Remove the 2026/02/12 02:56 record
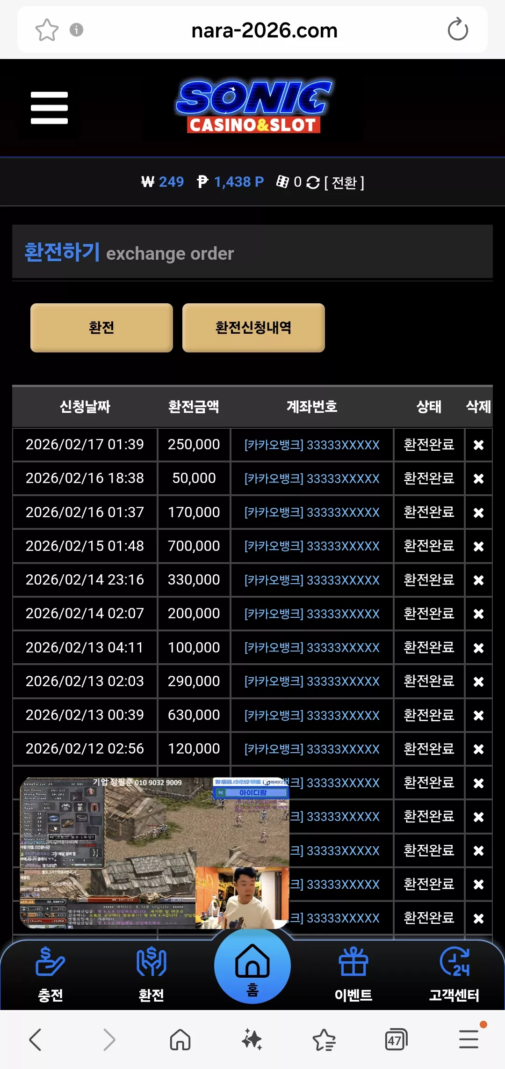The image size is (505, 1069). pyautogui.click(x=478, y=749)
